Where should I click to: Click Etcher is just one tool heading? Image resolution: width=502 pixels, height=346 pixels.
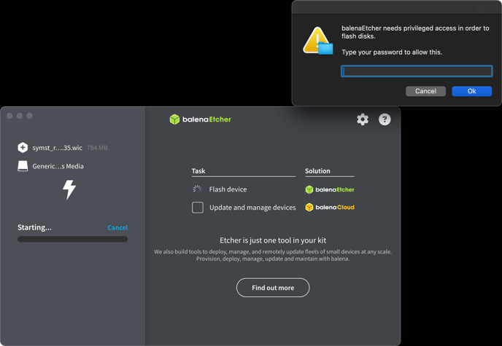273,240
